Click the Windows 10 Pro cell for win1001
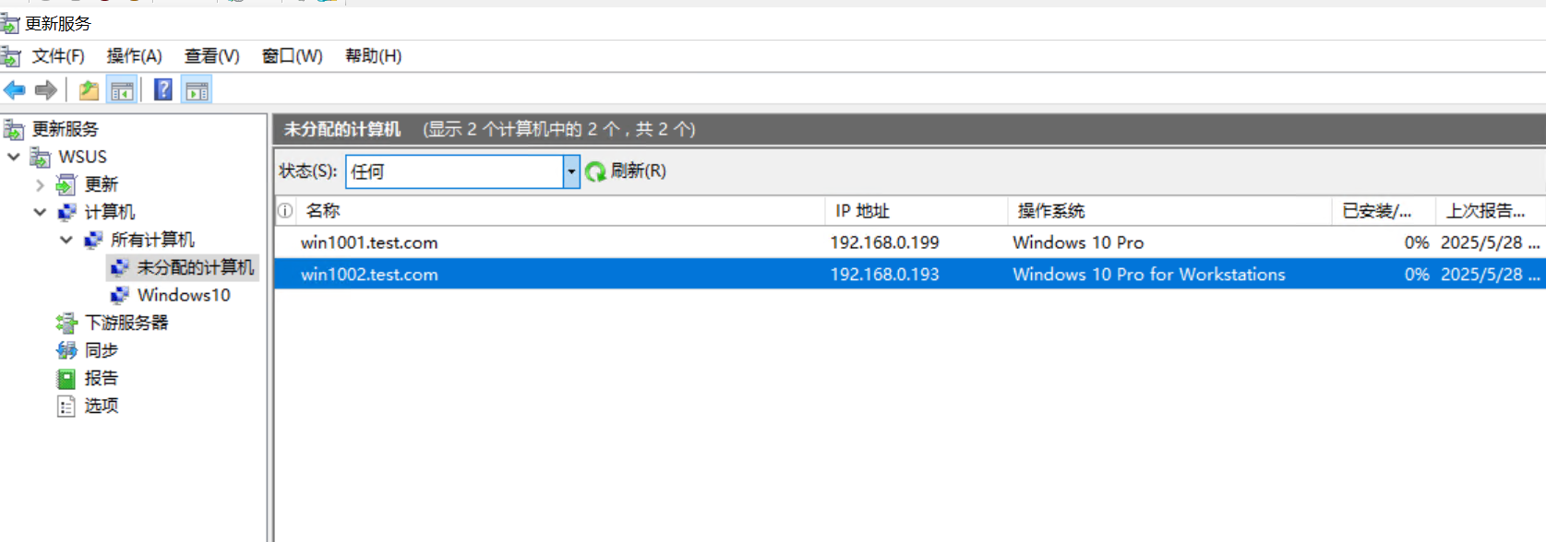The width and height of the screenshot is (1546, 542). point(1078,242)
